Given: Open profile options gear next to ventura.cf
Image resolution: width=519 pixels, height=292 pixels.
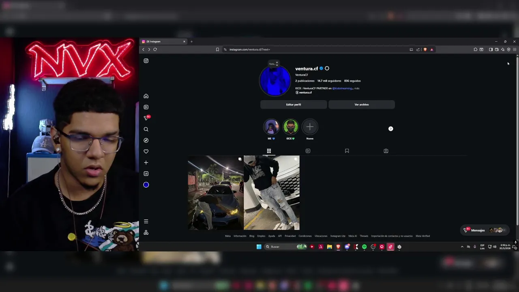Looking at the screenshot, I should coord(327,69).
